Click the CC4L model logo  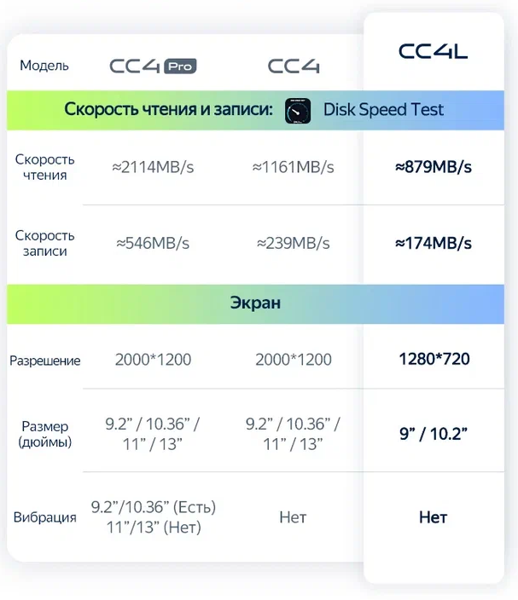pyautogui.click(x=434, y=51)
